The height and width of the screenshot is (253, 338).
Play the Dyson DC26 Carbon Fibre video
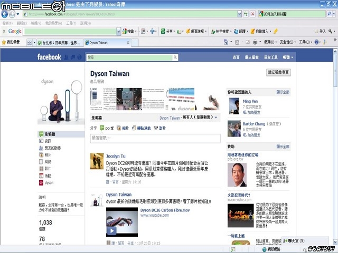click(111, 231)
